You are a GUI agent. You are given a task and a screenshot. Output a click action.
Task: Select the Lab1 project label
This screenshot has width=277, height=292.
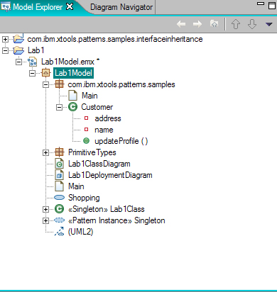(x=36, y=50)
